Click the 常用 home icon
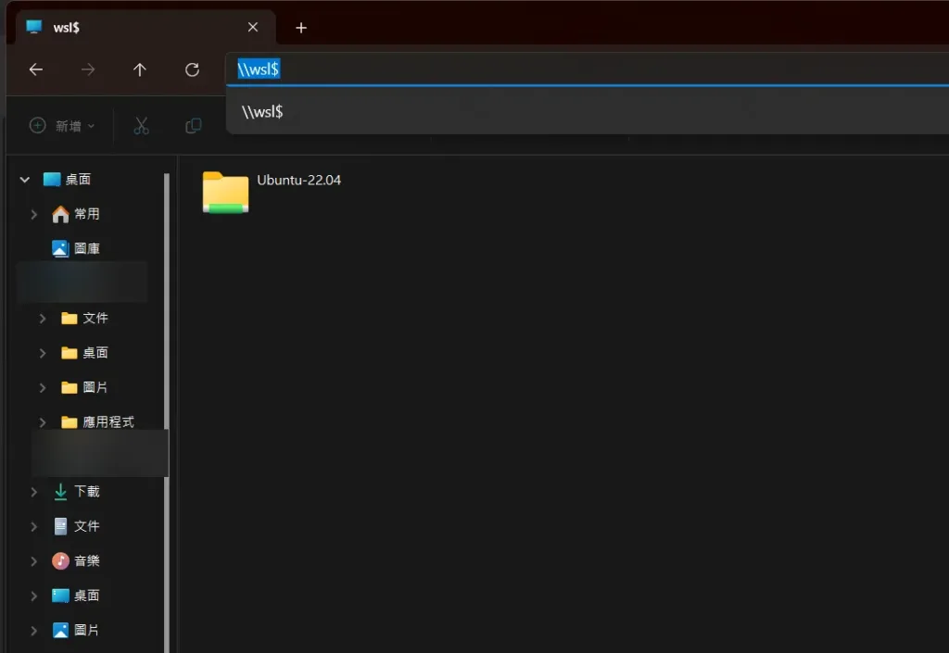Viewport: 949px width, 653px height. pos(60,214)
